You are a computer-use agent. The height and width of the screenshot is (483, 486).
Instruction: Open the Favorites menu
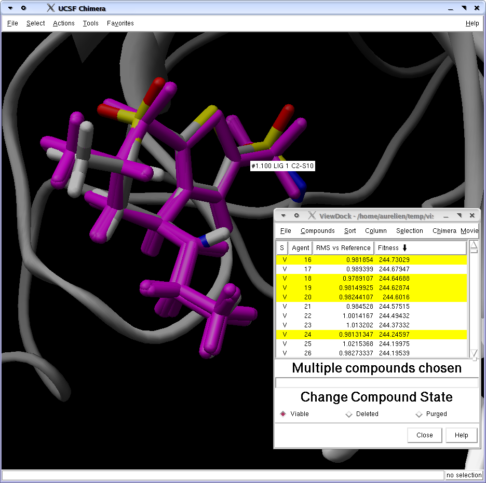click(120, 23)
